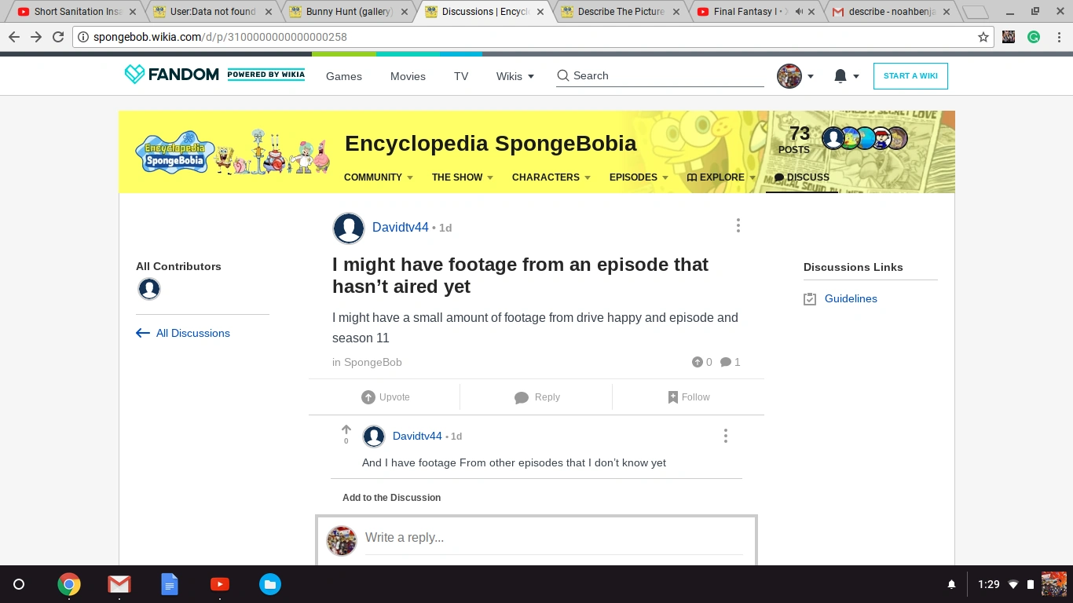Image resolution: width=1073 pixels, height=603 pixels.
Task: Switch to the Bunny Hunt gallery tab
Action: (x=348, y=12)
